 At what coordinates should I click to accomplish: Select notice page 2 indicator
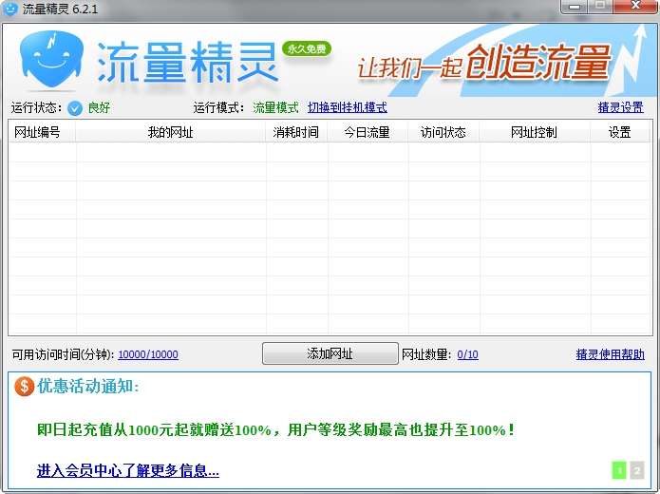637,470
